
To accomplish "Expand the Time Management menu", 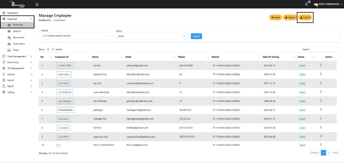I will [17, 56].
